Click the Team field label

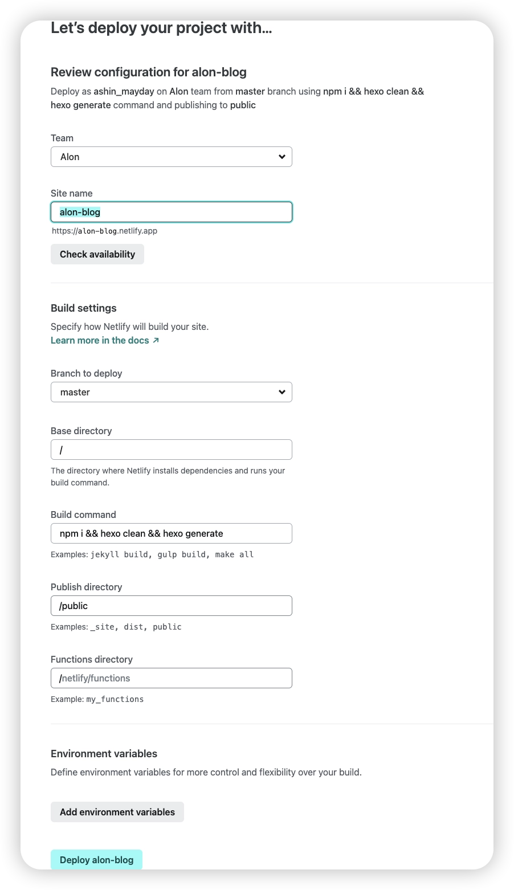coord(62,138)
